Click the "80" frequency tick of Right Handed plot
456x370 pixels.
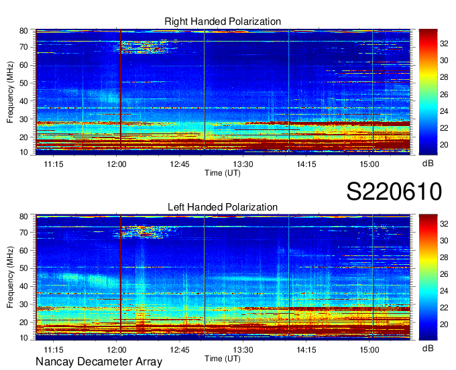[x=23, y=31]
